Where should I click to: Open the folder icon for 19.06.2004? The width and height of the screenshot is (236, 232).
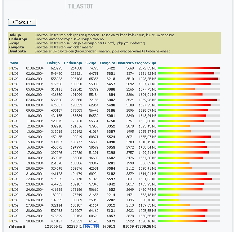click(10, 163)
